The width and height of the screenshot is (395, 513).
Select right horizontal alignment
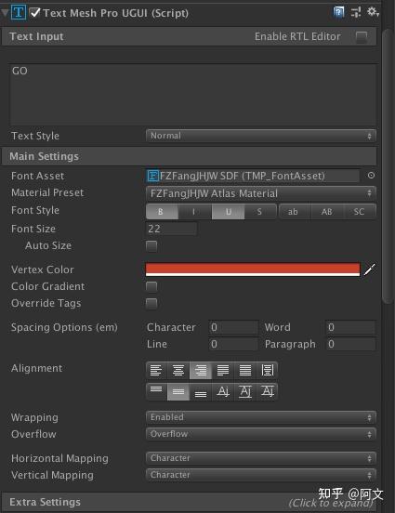[201, 371]
